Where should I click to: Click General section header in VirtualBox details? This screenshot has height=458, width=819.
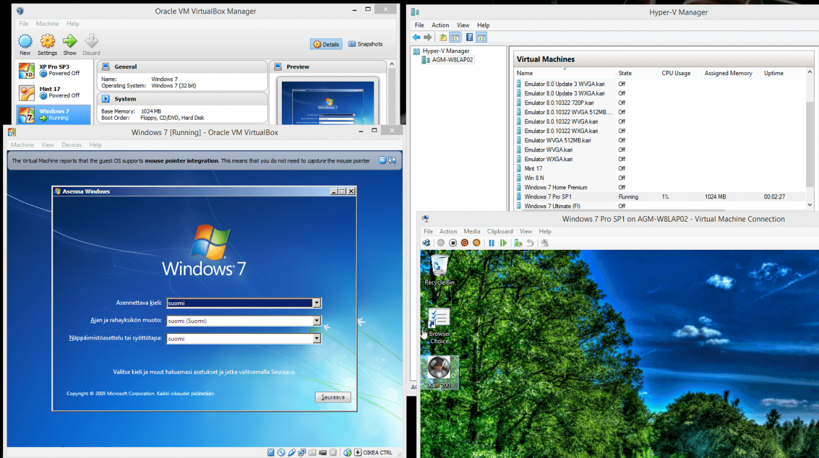coord(182,67)
